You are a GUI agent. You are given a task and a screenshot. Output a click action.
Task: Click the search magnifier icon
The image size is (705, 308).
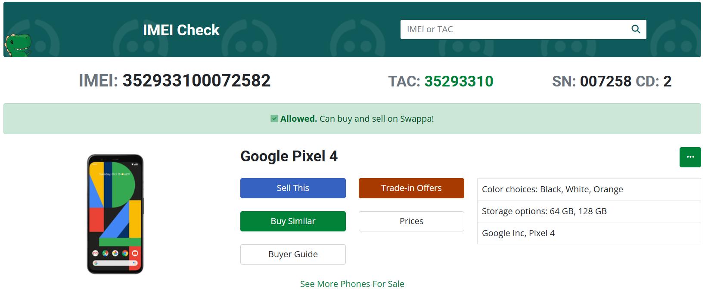pos(636,29)
